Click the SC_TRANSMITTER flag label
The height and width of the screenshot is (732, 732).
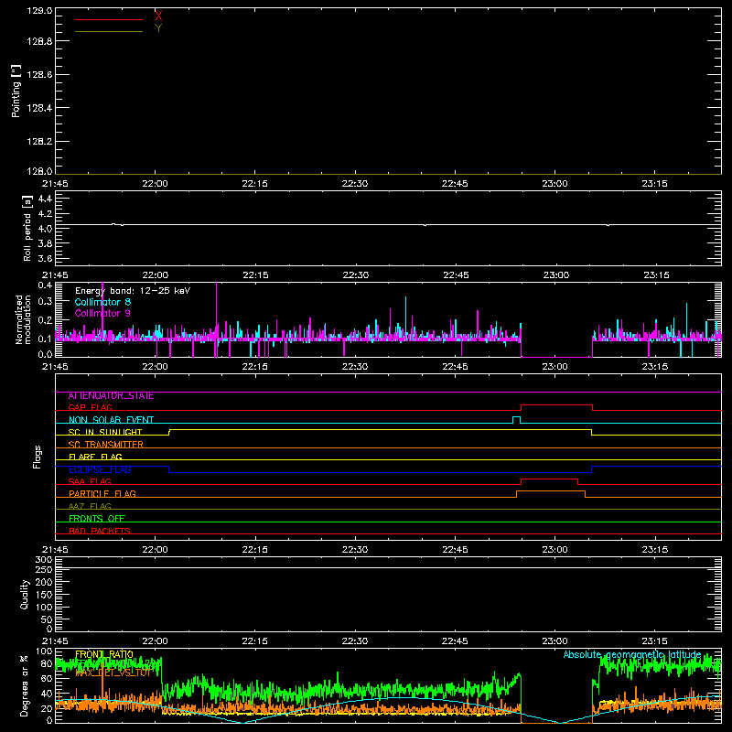point(106,445)
